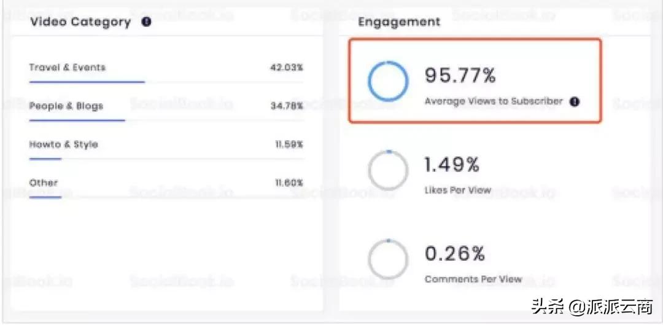The width and height of the screenshot is (663, 325).
Task: Click the Comments Per View ring chart
Action: click(x=387, y=259)
